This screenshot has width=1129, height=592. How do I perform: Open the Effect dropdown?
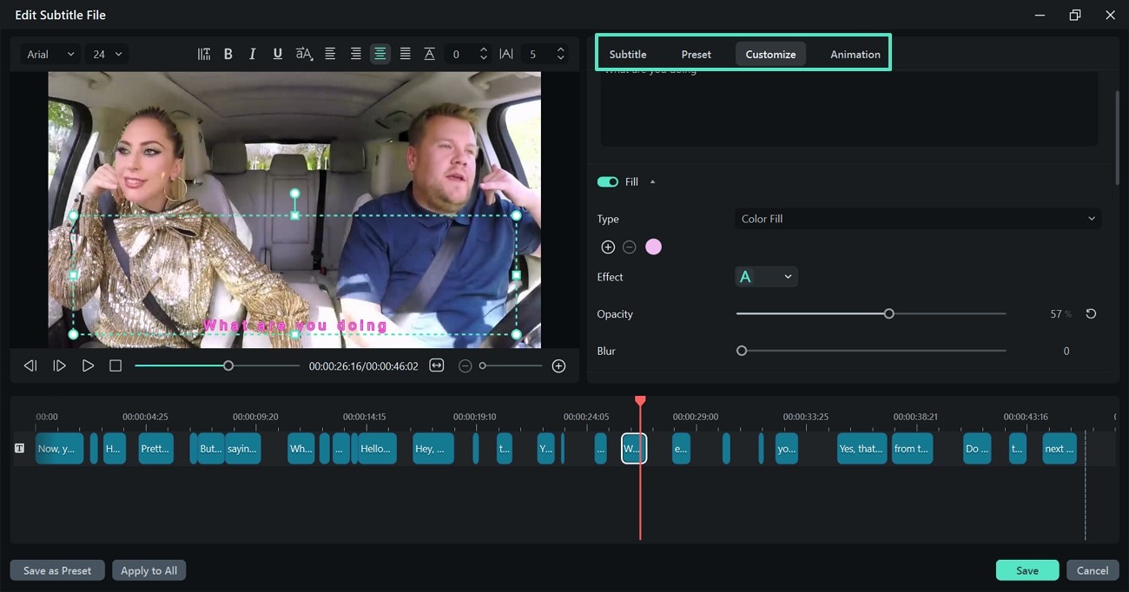[x=766, y=276]
